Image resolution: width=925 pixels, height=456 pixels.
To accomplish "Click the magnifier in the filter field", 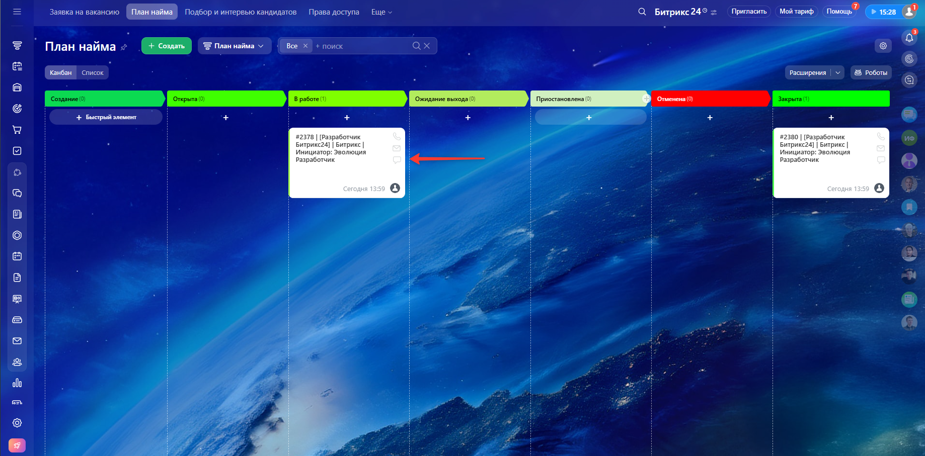I will [416, 46].
